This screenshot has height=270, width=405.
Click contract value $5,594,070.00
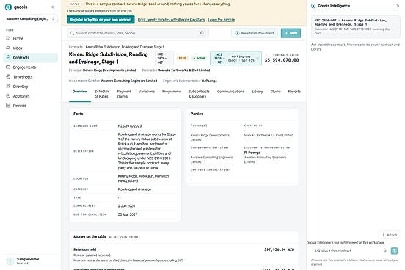(x=282, y=60)
